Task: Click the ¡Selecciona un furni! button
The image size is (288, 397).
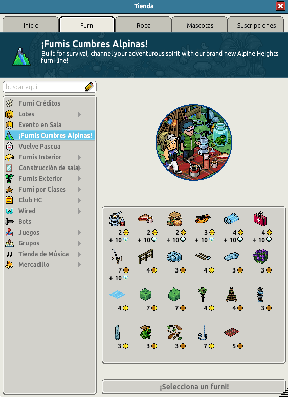Action: (194, 387)
